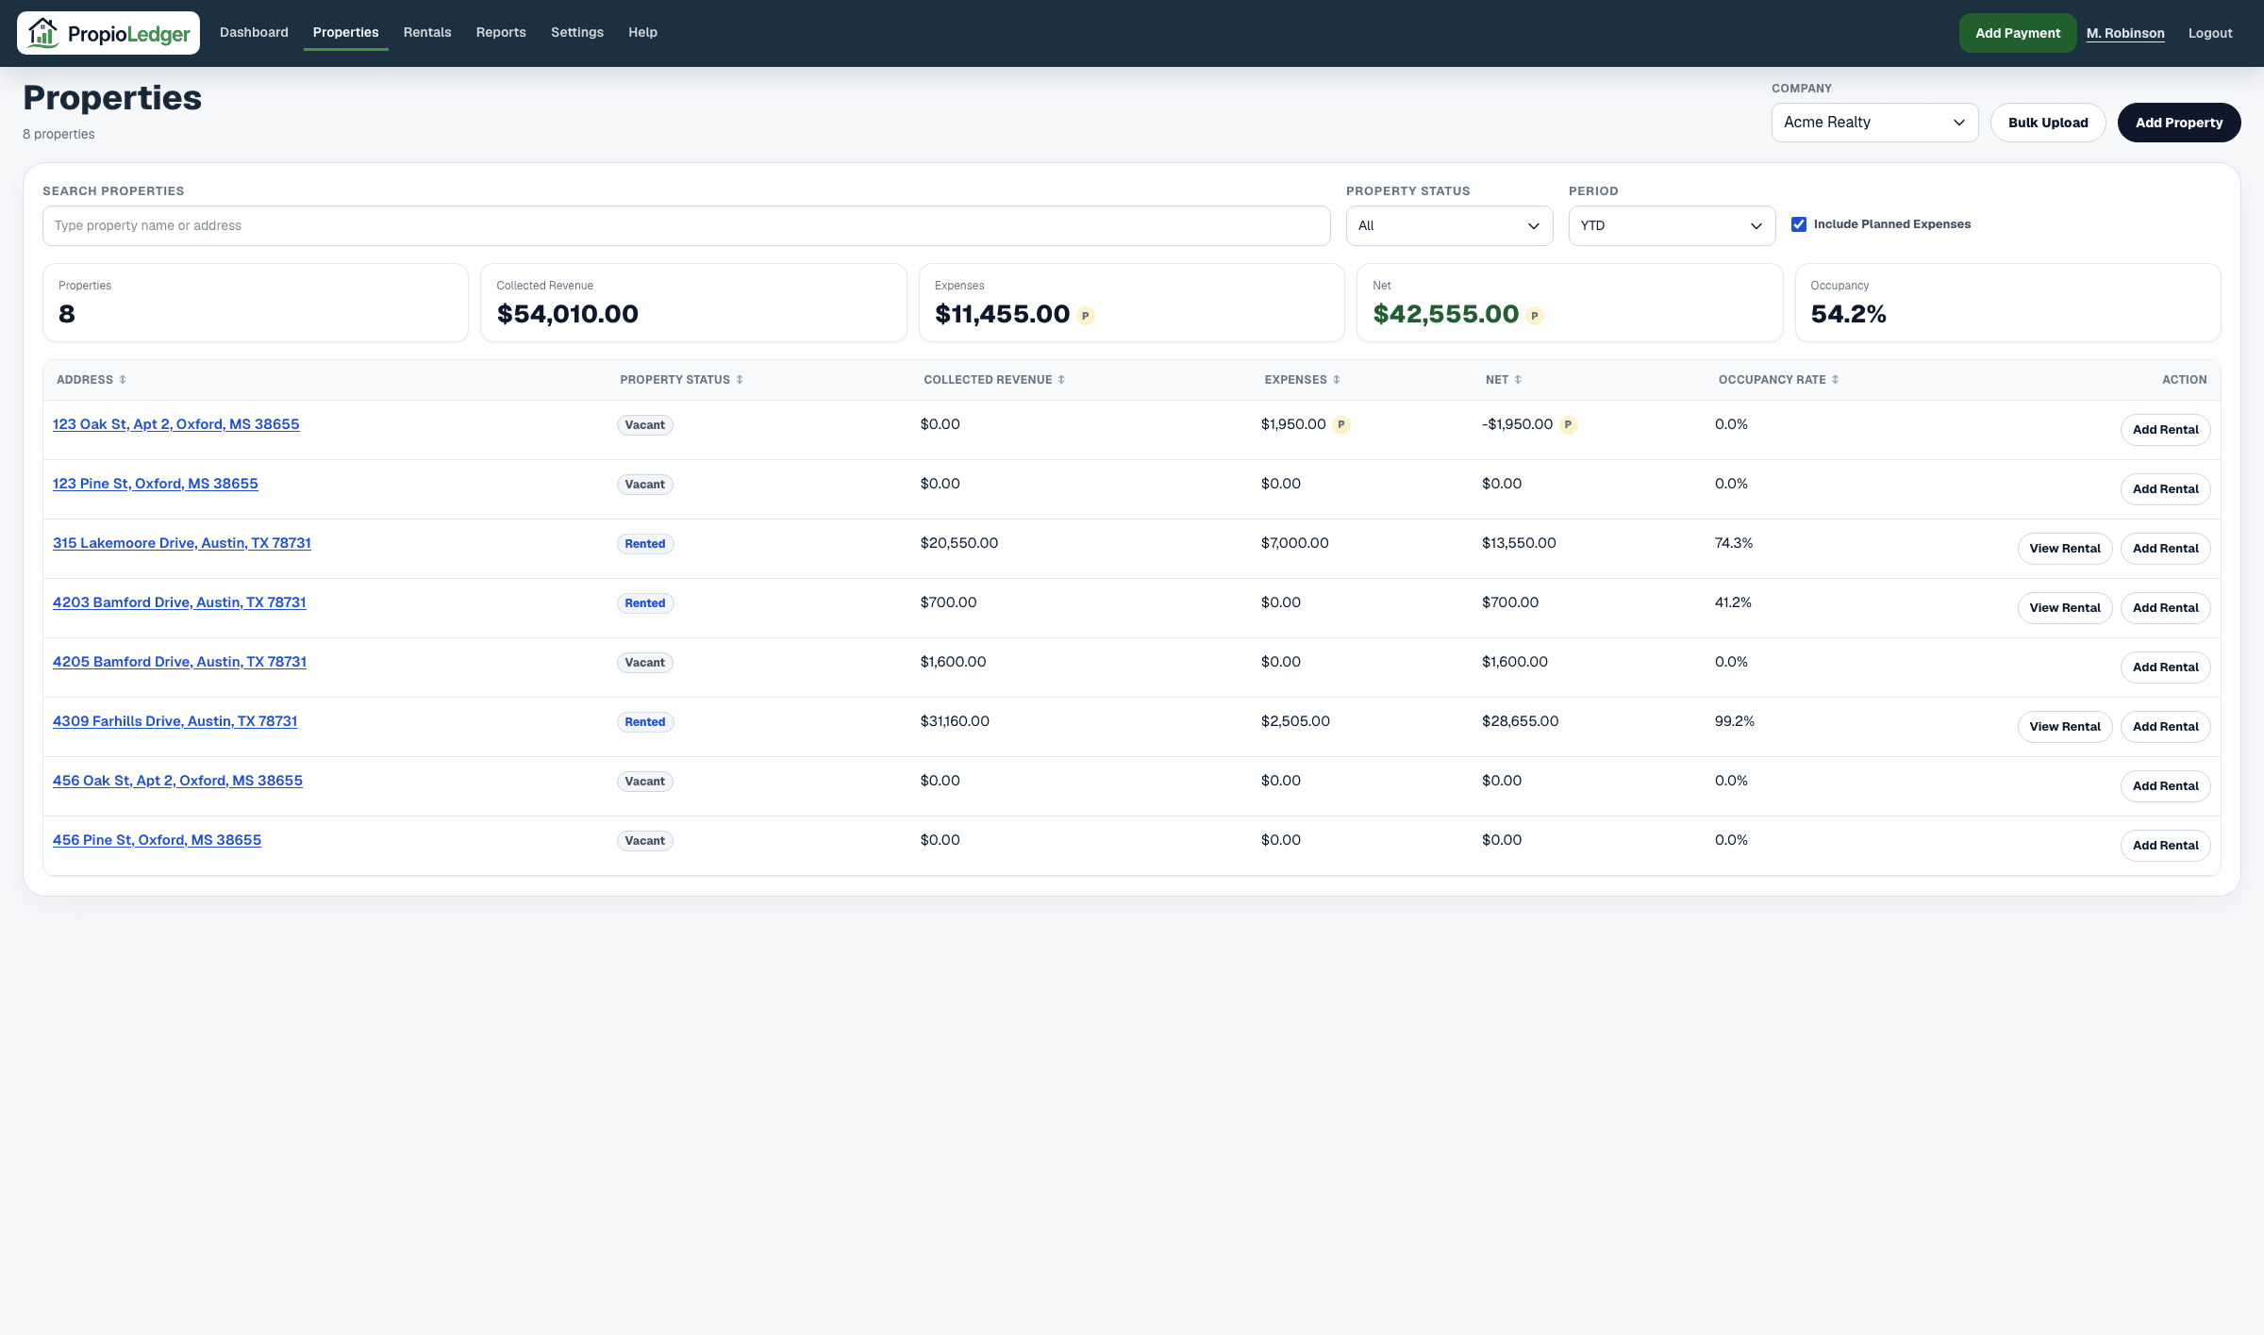Add Rental for 123 Pine St row
Image resolution: width=2264 pixels, height=1335 pixels.
pyautogui.click(x=2165, y=489)
